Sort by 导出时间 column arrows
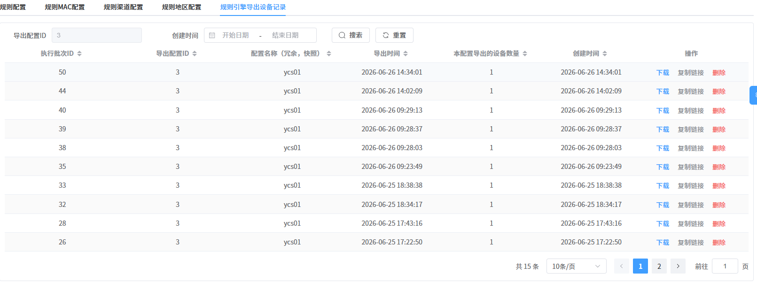This screenshot has height=282, width=757. point(406,53)
